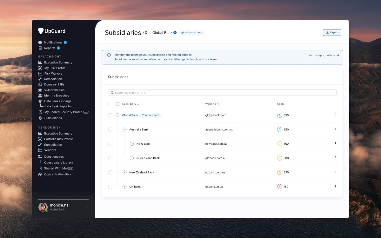381x238 pixels.
Task: Click the A score badge for Australia Bank
Action: coord(279,129)
